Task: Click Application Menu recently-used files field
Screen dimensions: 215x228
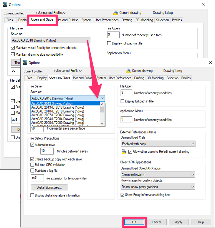Action: [x=126, y=120]
